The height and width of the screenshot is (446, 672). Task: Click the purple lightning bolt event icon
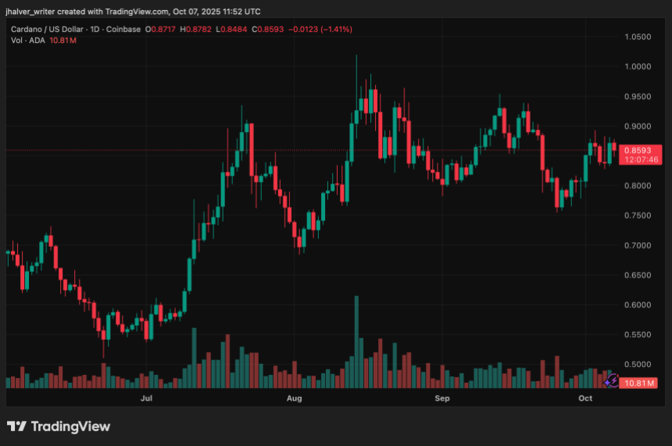(x=613, y=380)
